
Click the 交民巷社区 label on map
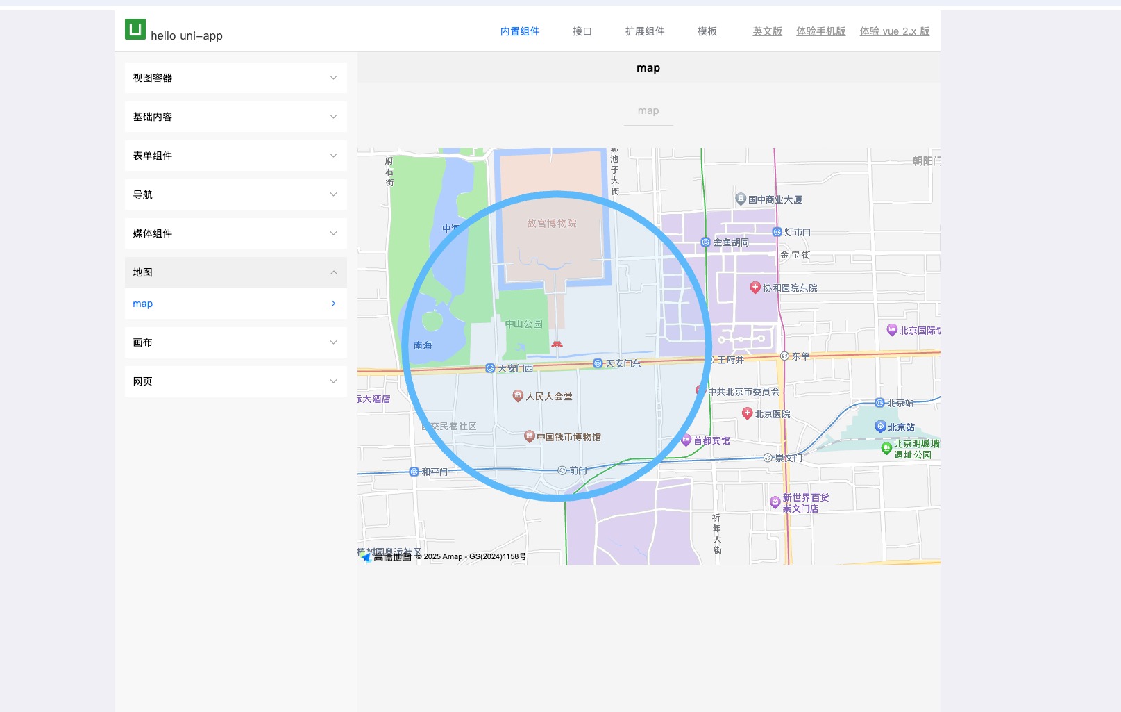[450, 426]
